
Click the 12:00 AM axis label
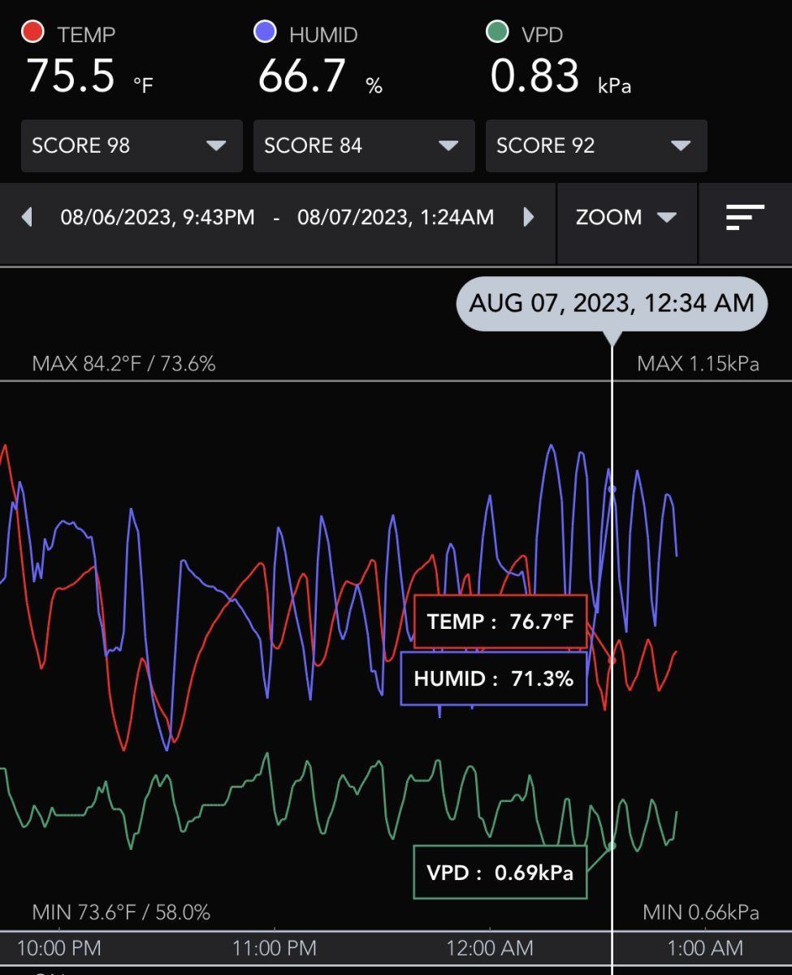[x=490, y=947]
